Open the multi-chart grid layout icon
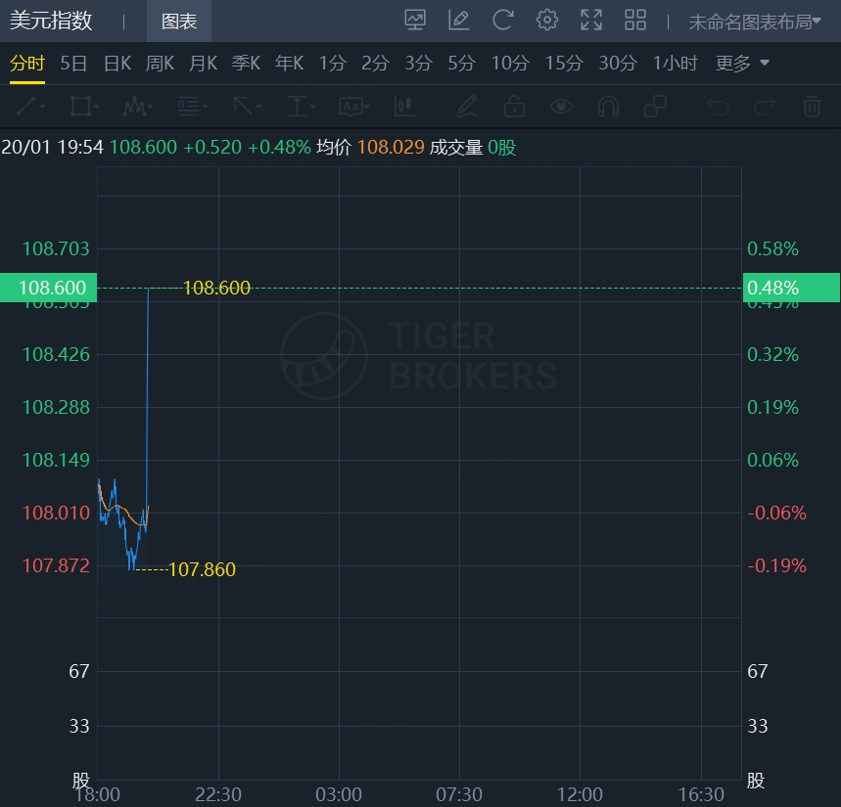This screenshot has height=807, width=841. point(635,20)
